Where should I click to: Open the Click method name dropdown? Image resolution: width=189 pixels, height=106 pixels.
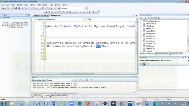click(136, 19)
